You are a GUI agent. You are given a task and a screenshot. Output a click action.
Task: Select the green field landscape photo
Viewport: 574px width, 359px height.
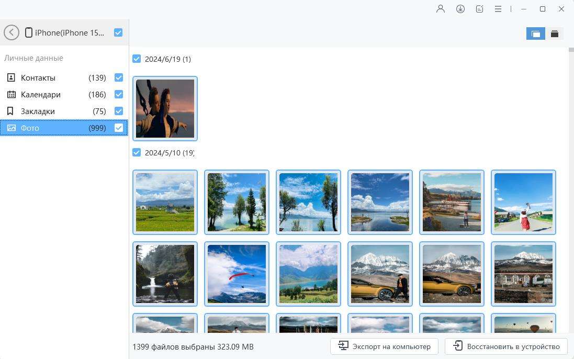point(165,202)
